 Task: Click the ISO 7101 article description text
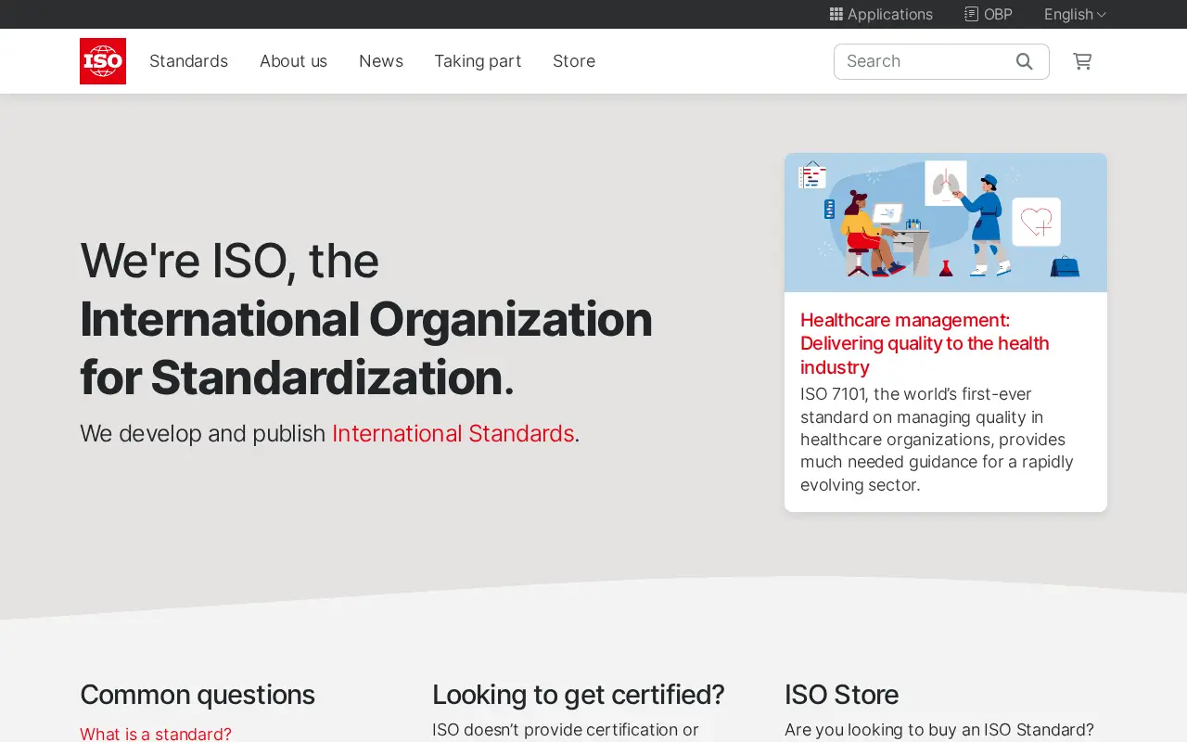937,440
